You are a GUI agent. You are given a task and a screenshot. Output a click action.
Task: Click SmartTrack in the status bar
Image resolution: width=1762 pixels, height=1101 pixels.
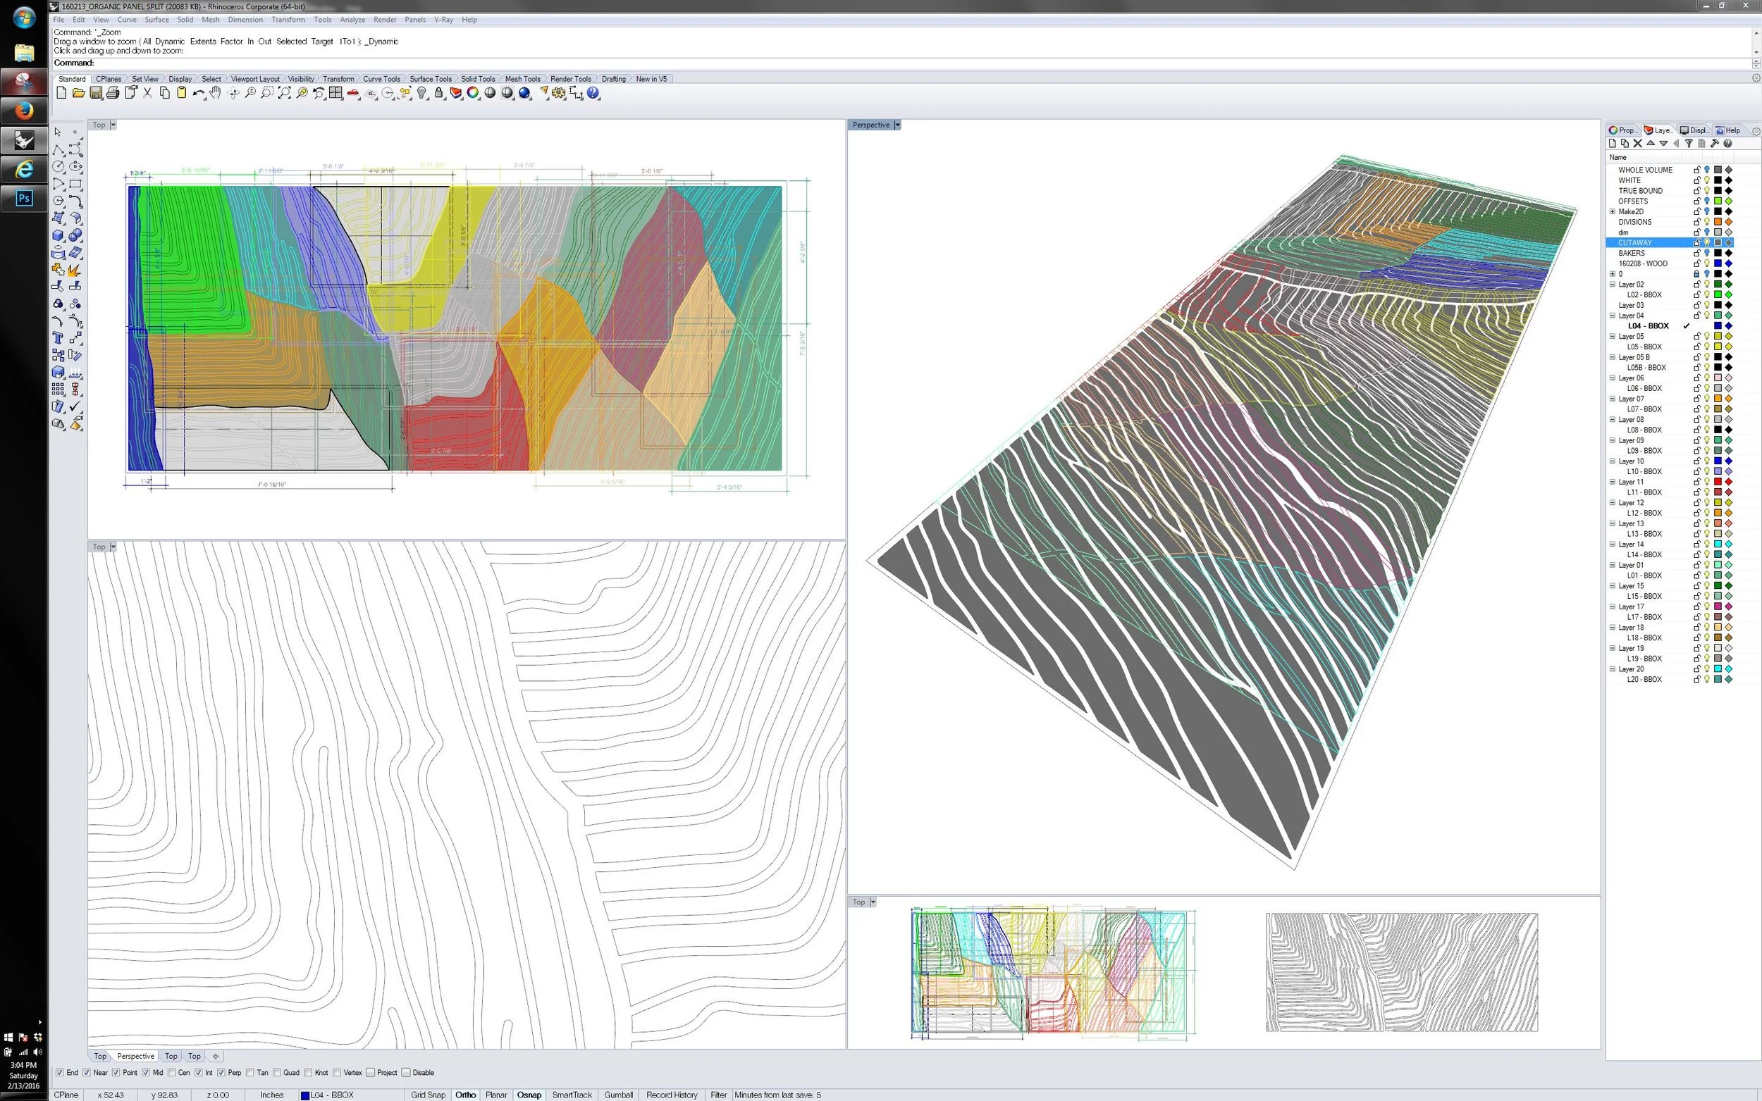pos(572,1095)
